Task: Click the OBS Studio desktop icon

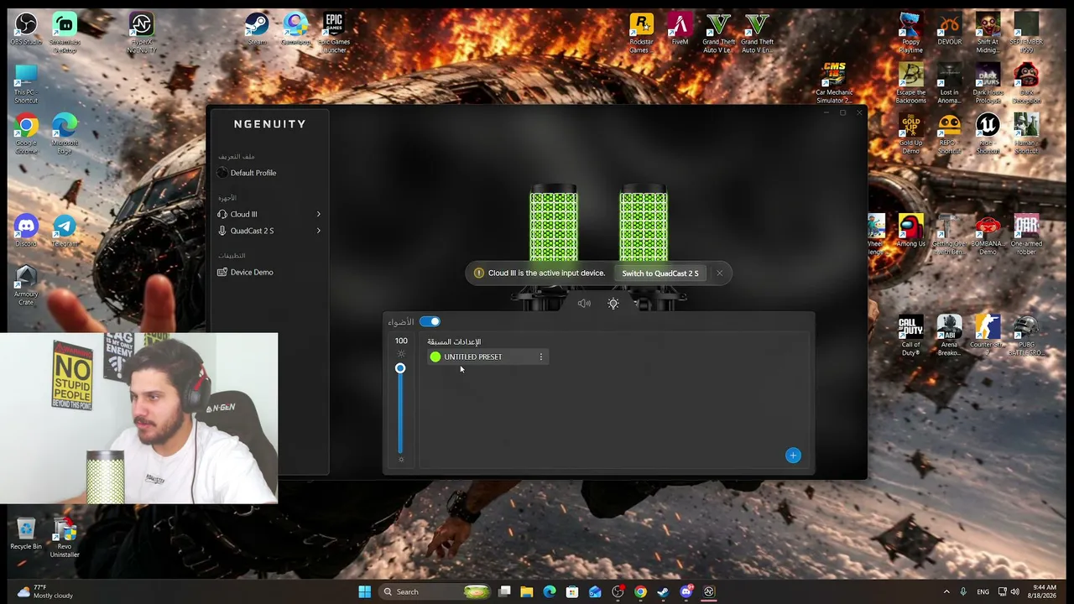Action: coord(26,30)
